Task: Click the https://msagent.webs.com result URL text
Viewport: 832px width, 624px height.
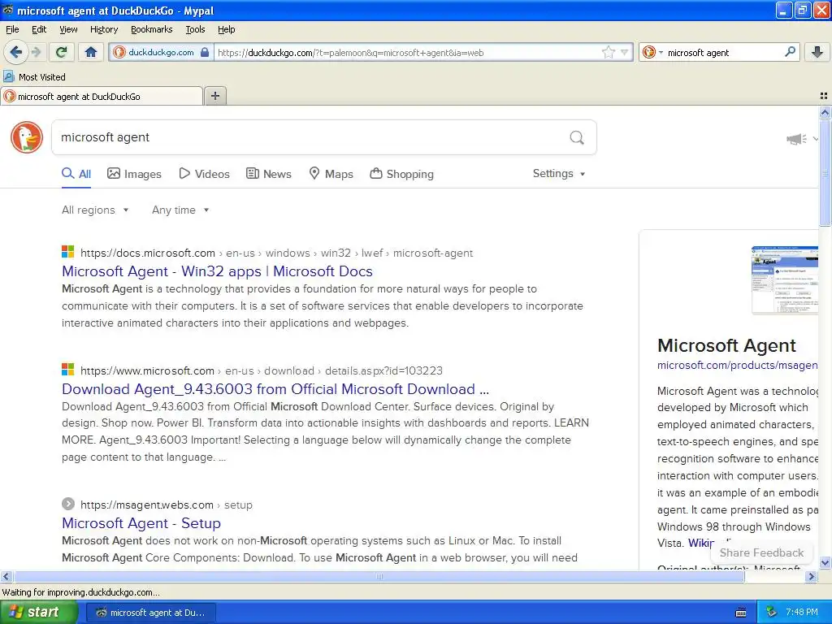Action: 147,505
